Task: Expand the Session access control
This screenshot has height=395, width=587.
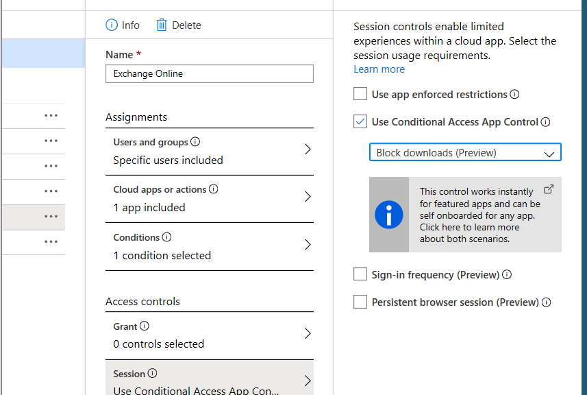Action: tap(210, 378)
